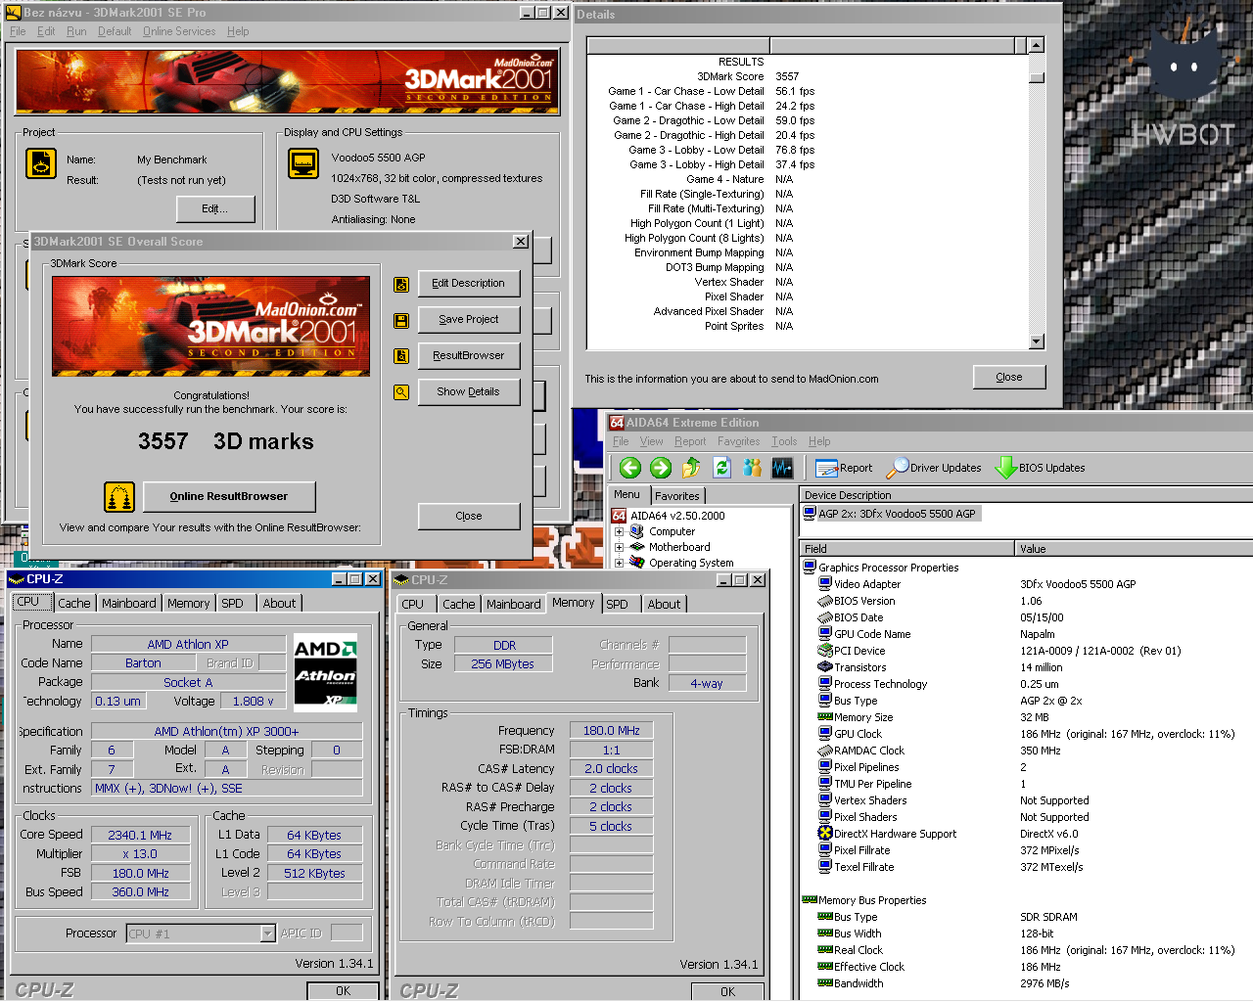
Task: Open 3DMark2001 Online Services menu
Action: tap(179, 31)
